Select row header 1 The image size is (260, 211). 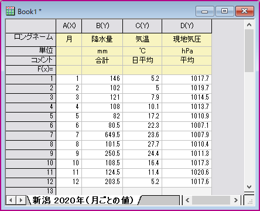(31, 79)
